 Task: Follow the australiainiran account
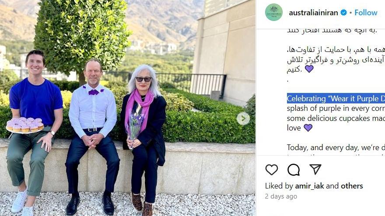[366, 13]
